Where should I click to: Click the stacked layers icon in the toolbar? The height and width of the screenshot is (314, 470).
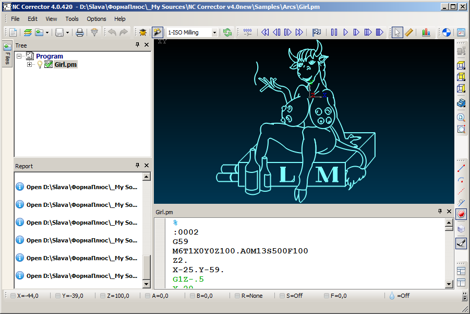(x=28, y=32)
